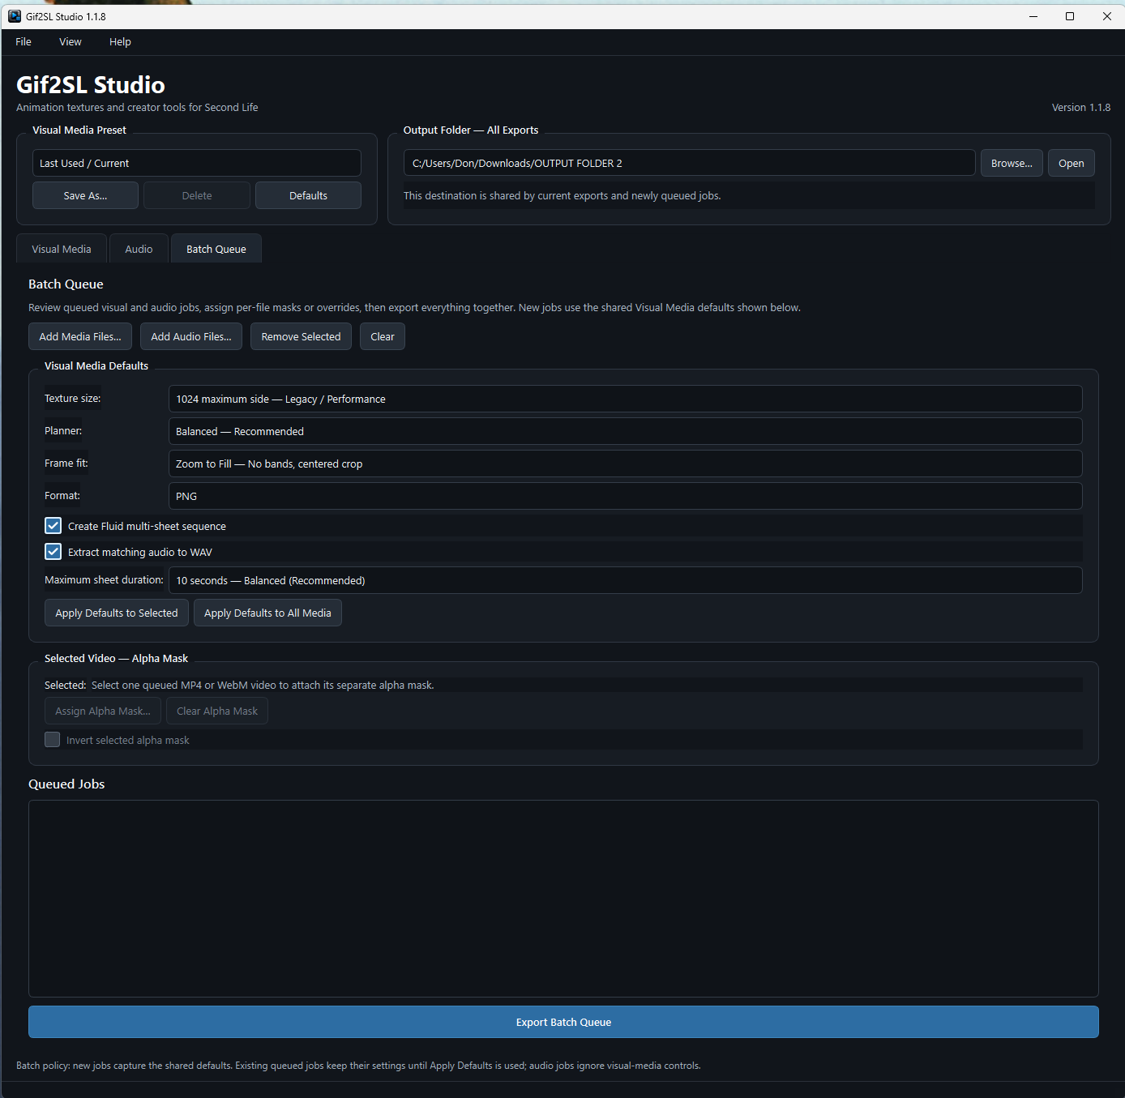Open the output folder
Viewport: 1125px width, 1098px height.
(x=1071, y=163)
